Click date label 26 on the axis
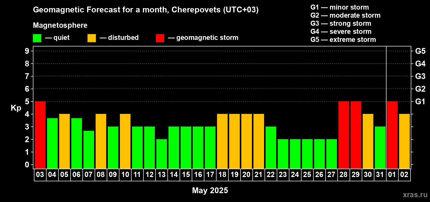430x202 pixels. pos(319,175)
